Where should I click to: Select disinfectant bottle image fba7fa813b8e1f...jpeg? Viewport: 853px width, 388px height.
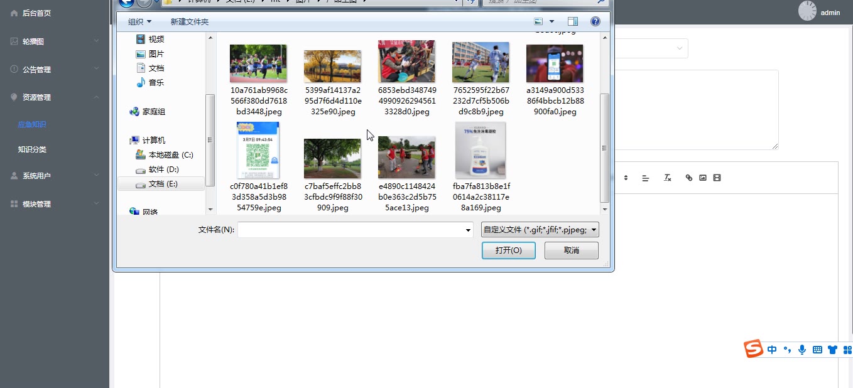click(x=481, y=151)
